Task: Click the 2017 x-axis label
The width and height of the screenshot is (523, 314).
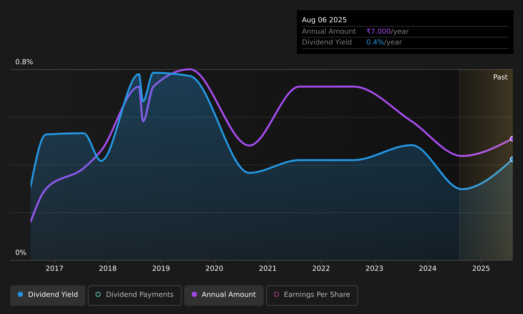Action: [x=54, y=269]
